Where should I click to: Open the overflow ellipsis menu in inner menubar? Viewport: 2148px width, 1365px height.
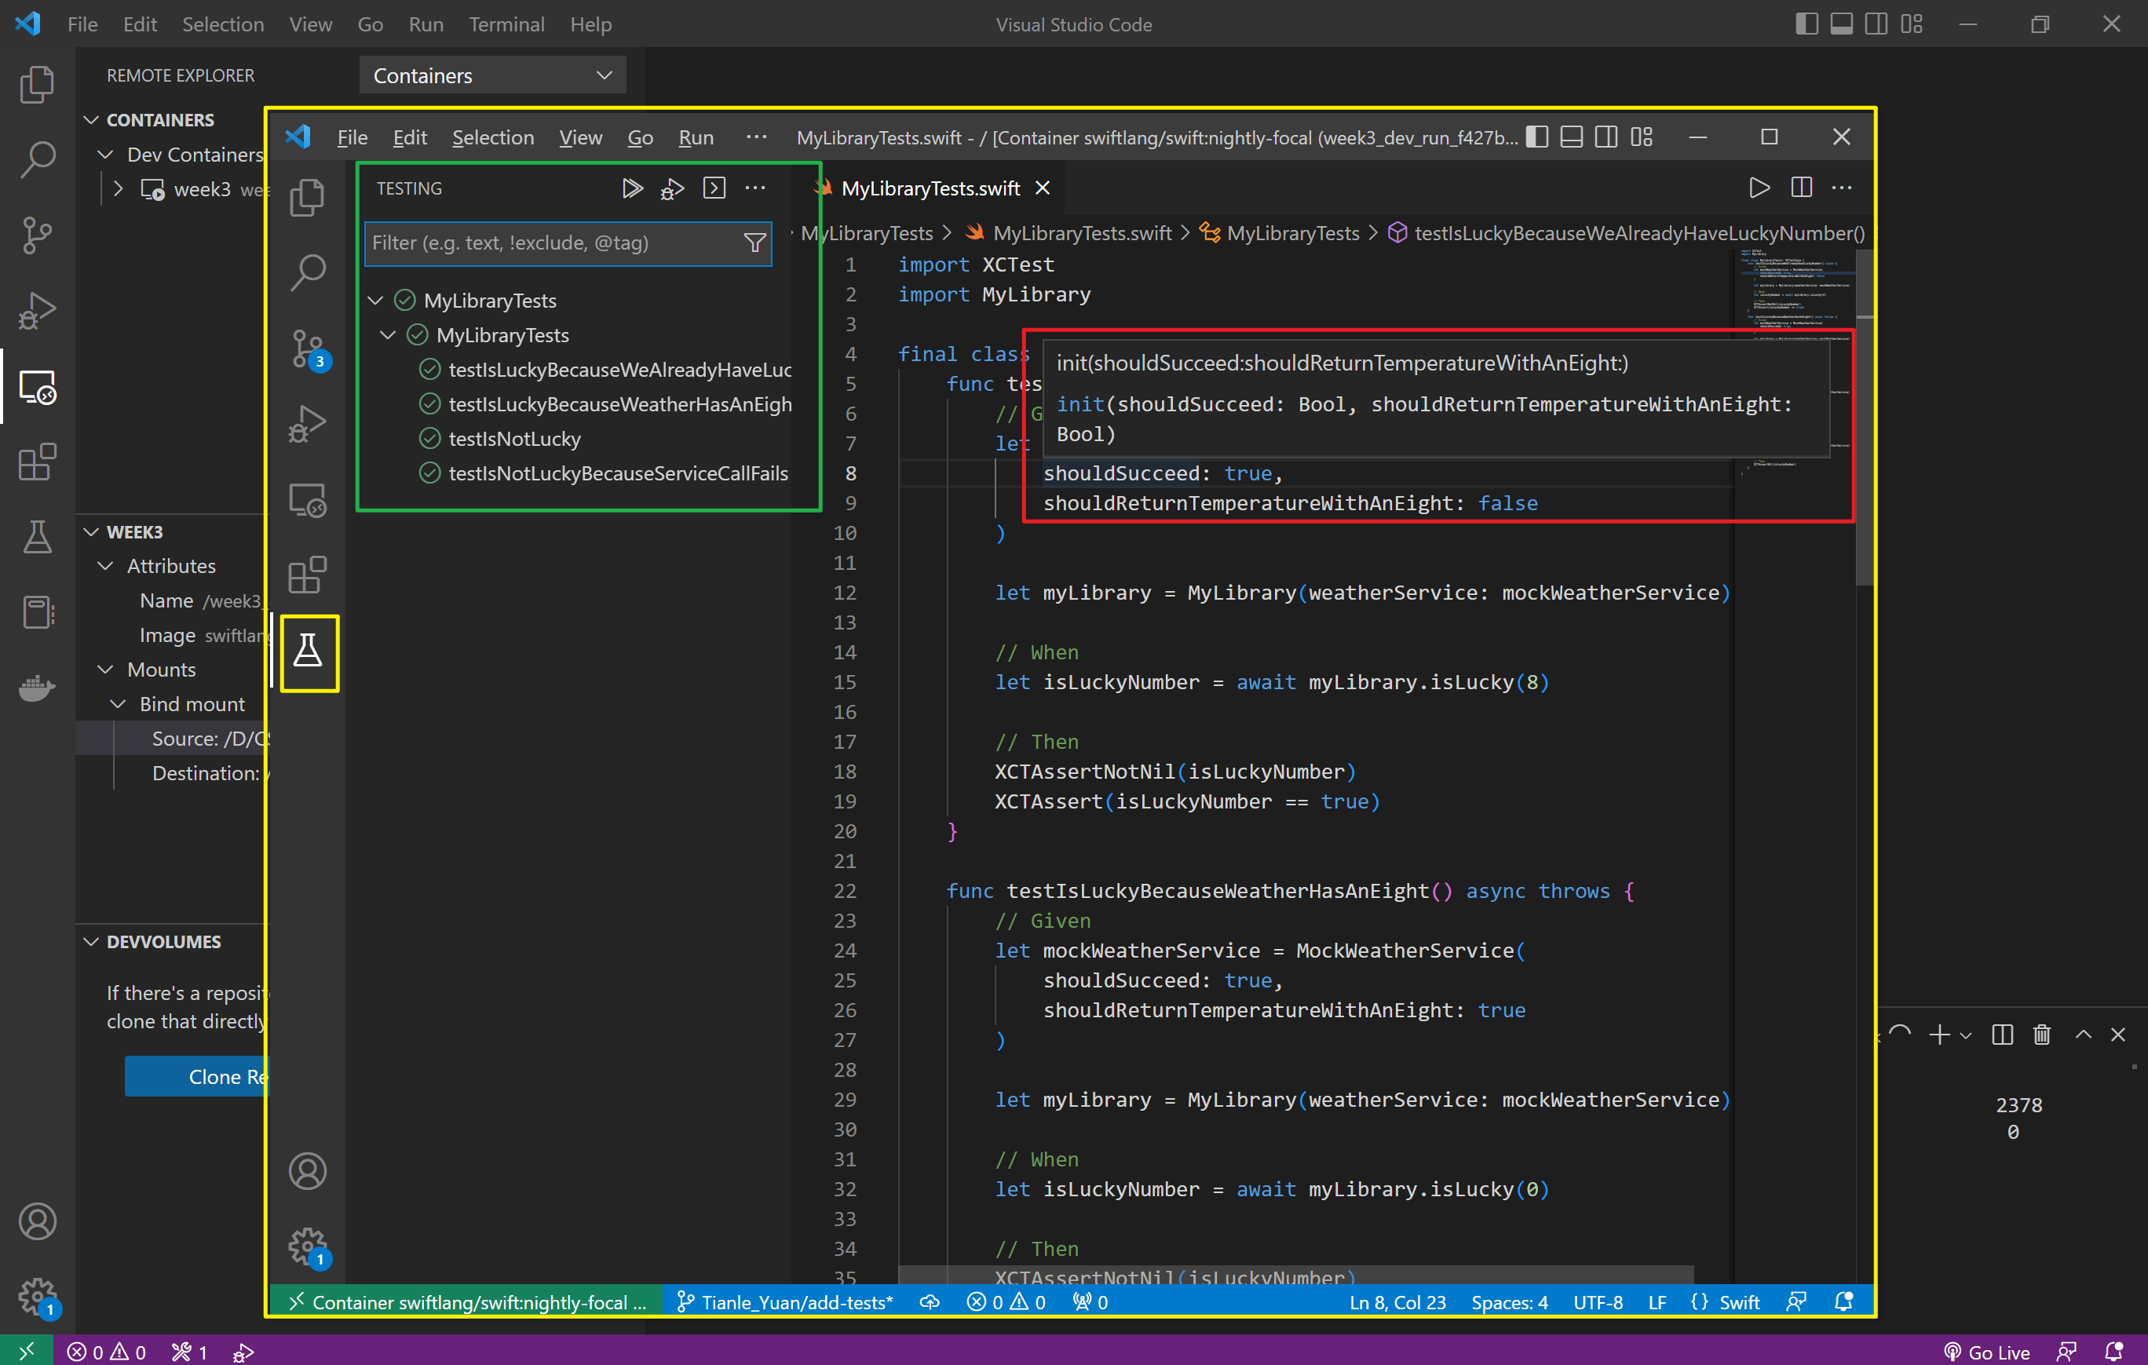click(757, 137)
